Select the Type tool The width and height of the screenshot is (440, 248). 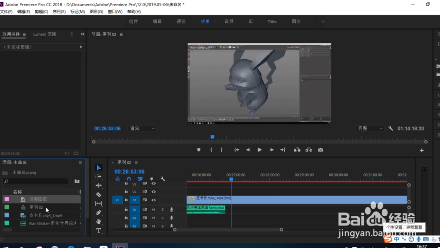(99, 230)
